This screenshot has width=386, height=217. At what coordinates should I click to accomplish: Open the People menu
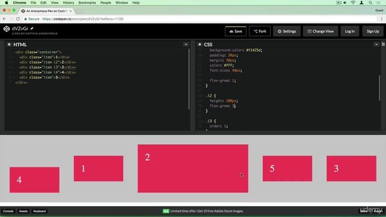106,2
